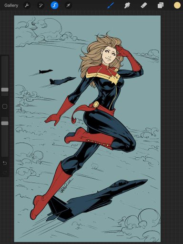The width and height of the screenshot is (183, 244).
Task: Click the bottom of the opacity slider track
Action: pos(5,155)
